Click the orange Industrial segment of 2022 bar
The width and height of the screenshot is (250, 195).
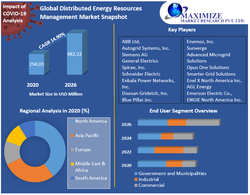(169, 151)
